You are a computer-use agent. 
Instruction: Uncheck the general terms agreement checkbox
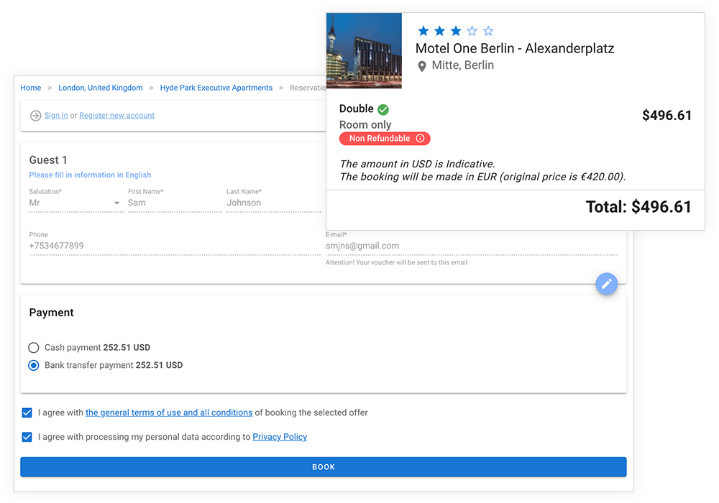pos(27,412)
